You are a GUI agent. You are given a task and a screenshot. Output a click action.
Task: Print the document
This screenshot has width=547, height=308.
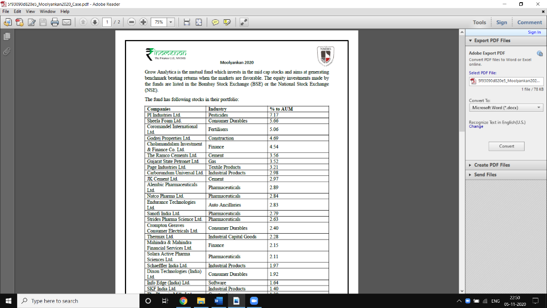pyautogui.click(x=54, y=22)
